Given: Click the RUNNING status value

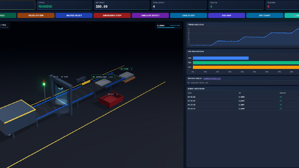Looking at the screenshot, I should point(45,6).
